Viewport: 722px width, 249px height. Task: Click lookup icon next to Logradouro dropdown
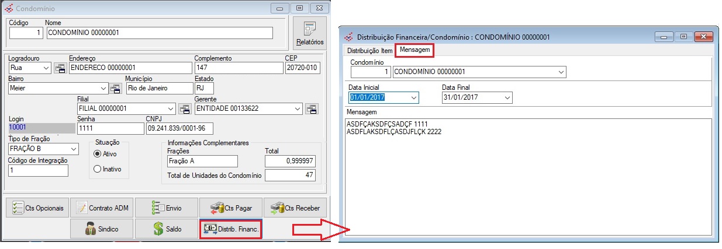tap(60, 68)
